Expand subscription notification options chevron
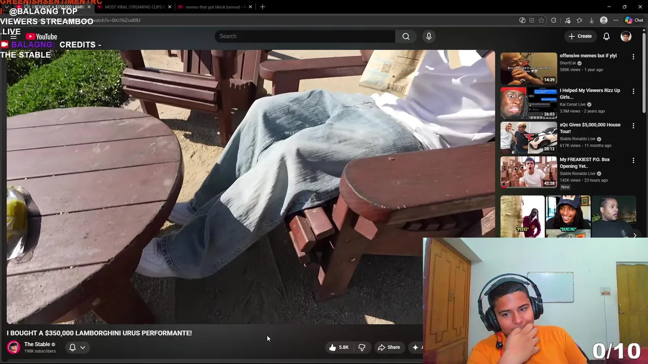 pyautogui.click(x=83, y=347)
